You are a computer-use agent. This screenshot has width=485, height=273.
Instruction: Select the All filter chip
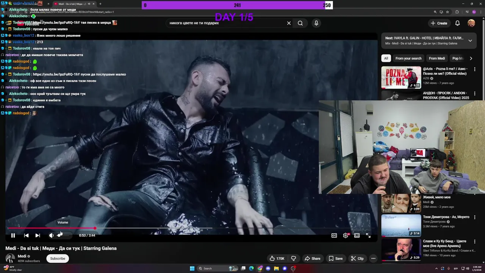coord(386,58)
